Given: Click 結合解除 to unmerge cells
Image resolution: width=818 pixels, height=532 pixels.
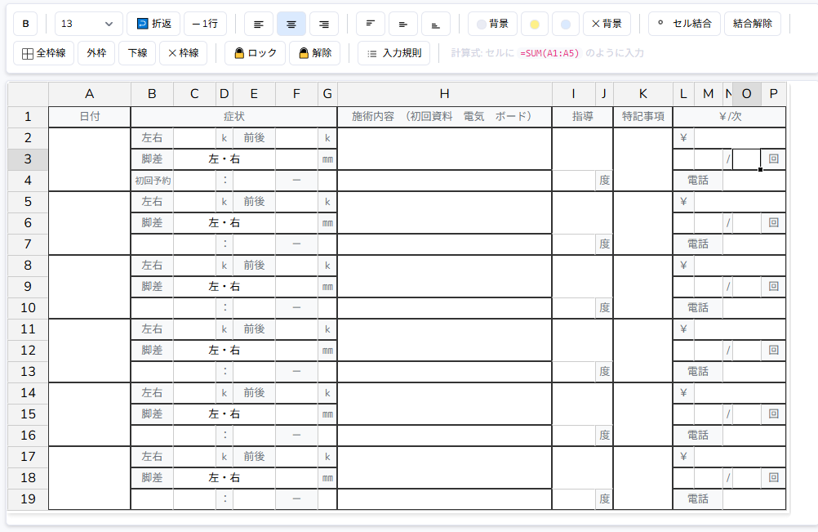Looking at the screenshot, I should 752,24.
